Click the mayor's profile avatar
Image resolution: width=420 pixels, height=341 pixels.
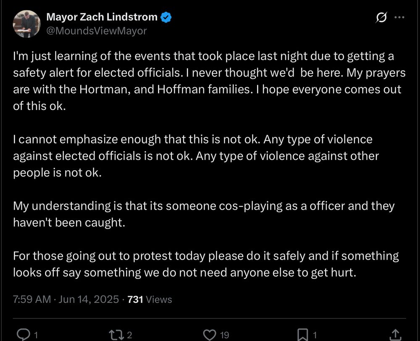27,23
